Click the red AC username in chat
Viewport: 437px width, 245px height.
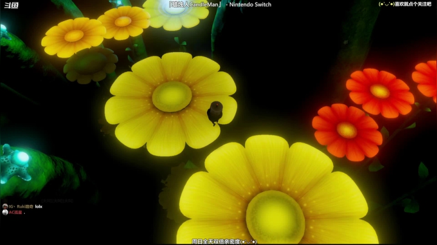(15, 212)
